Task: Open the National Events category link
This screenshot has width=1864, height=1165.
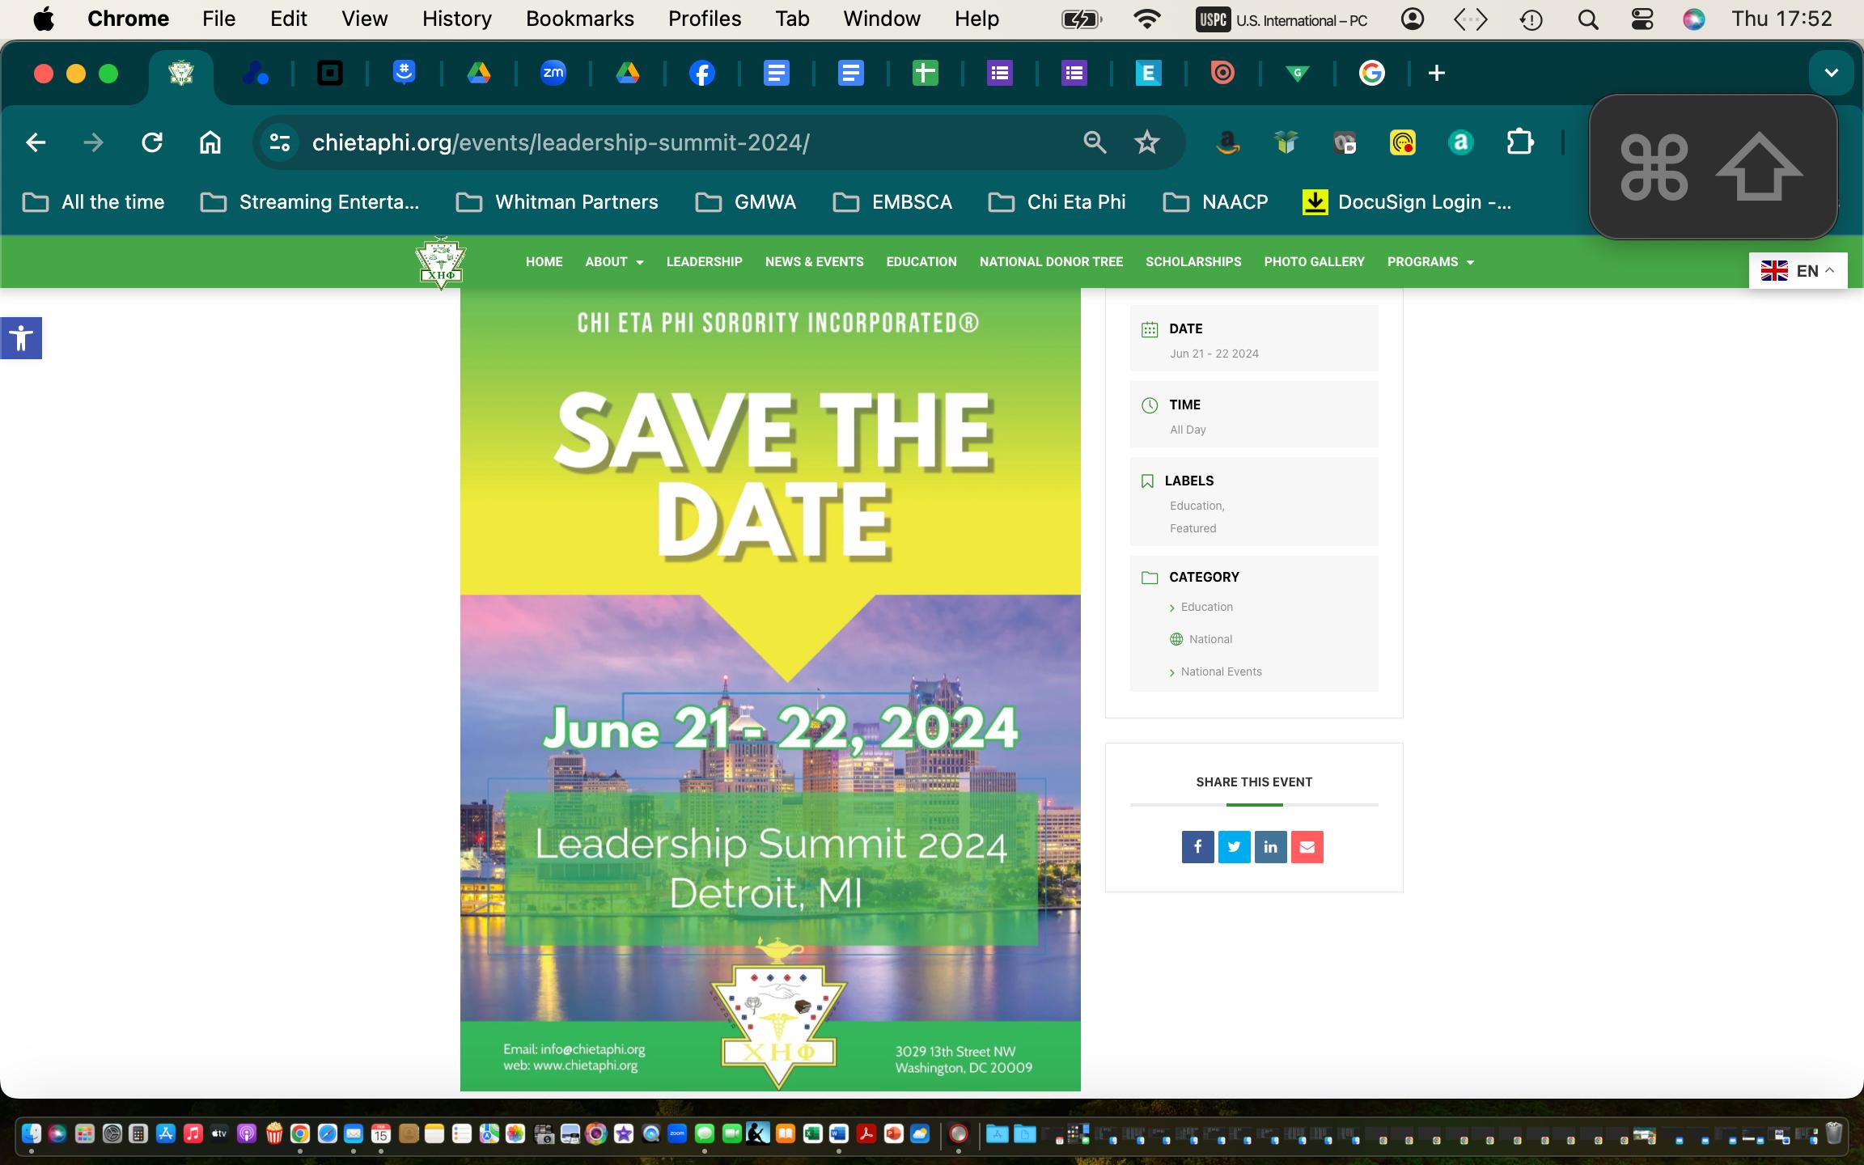Action: pyautogui.click(x=1221, y=671)
